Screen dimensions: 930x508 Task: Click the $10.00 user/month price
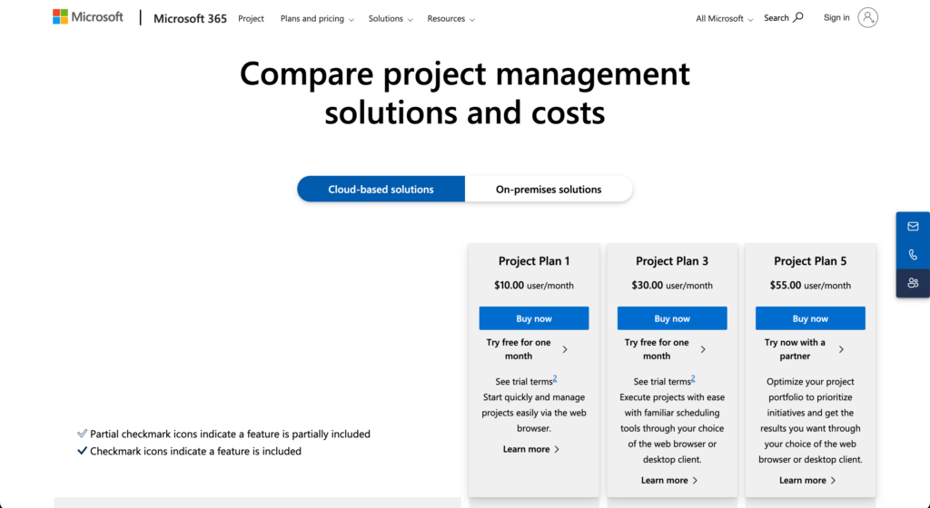534,285
